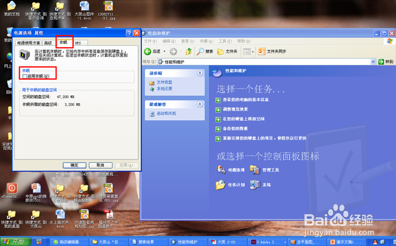Click the 转到 go button
The width and height of the screenshot is (396, 246).
(386, 62)
